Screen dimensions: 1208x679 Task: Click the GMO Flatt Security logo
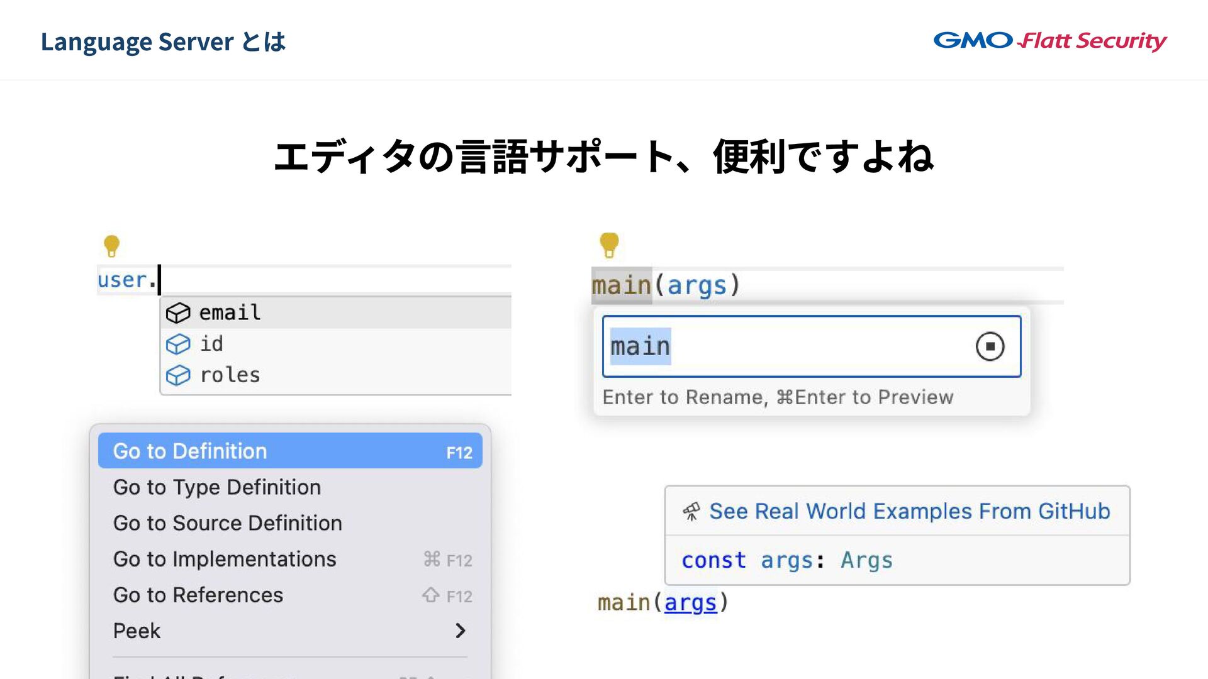pos(1049,41)
